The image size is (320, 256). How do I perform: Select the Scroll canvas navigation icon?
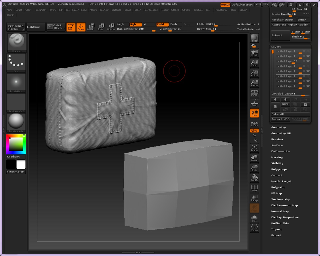(x=254, y=53)
